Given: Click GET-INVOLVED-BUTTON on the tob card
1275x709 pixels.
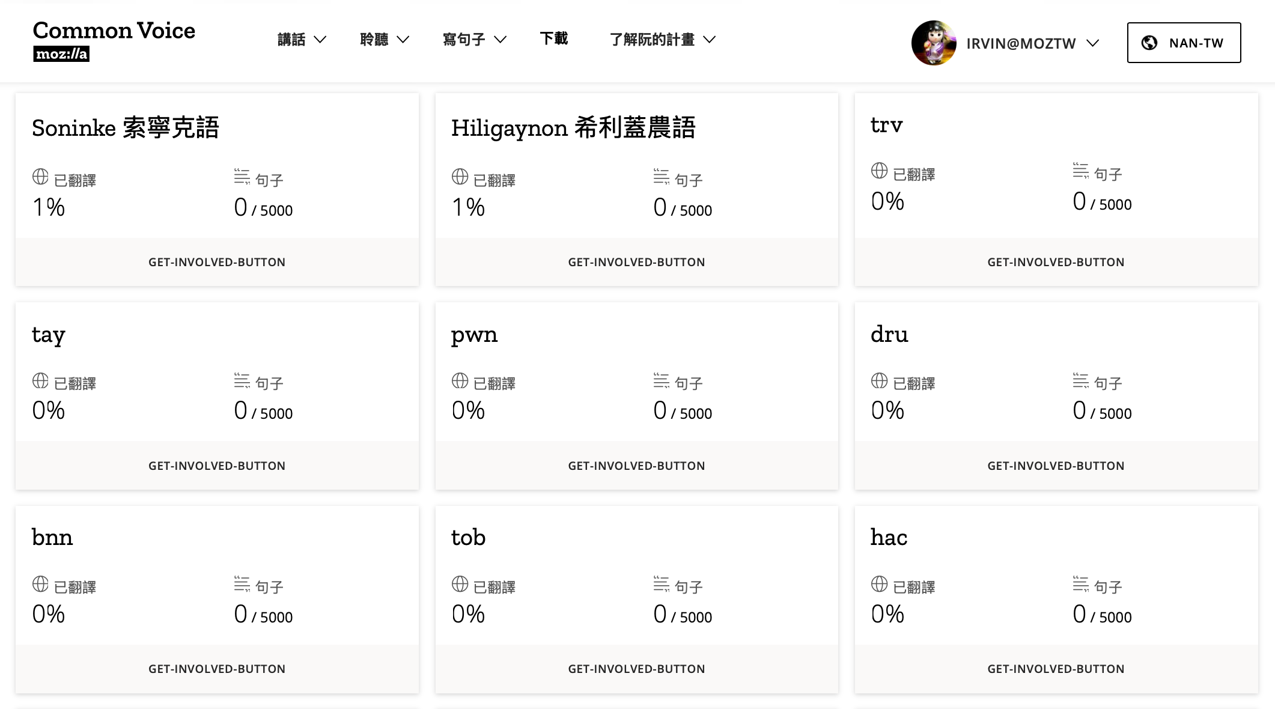Looking at the screenshot, I should point(636,669).
